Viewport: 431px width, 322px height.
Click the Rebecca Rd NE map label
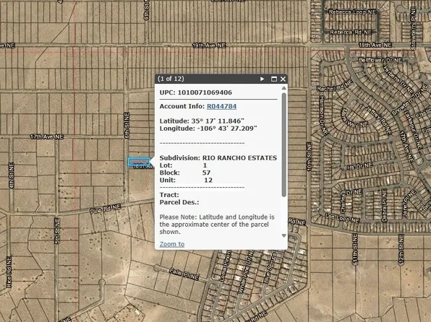(351, 32)
